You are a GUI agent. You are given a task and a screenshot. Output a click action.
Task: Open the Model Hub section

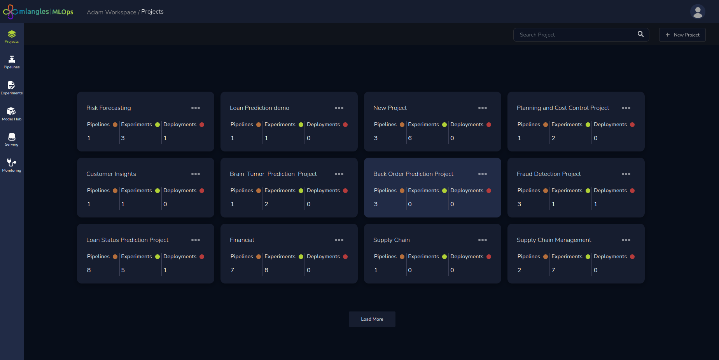[12, 114]
